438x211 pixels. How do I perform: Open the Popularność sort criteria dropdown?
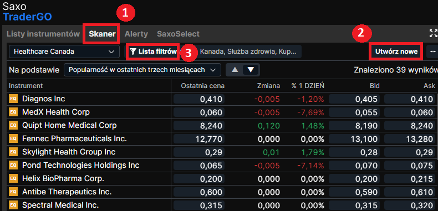tap(142, 70)
